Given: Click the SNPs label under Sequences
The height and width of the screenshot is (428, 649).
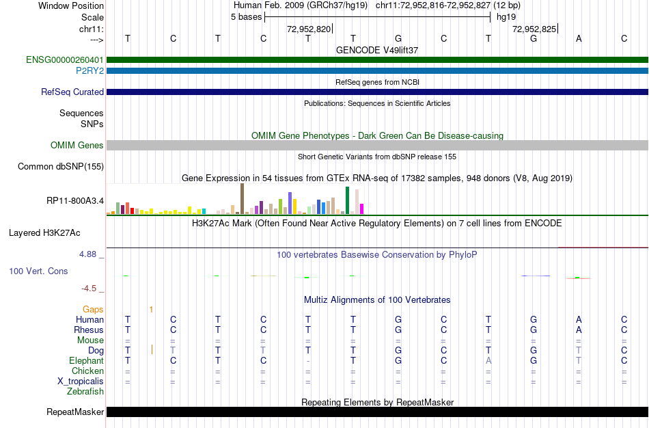Looking at the screenshot, I should 92,124.
